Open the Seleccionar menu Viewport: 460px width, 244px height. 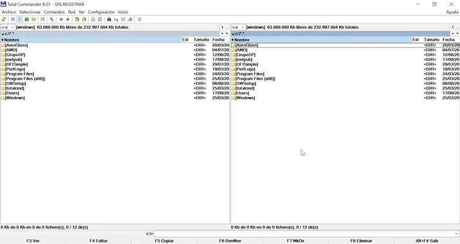(30, 12)
